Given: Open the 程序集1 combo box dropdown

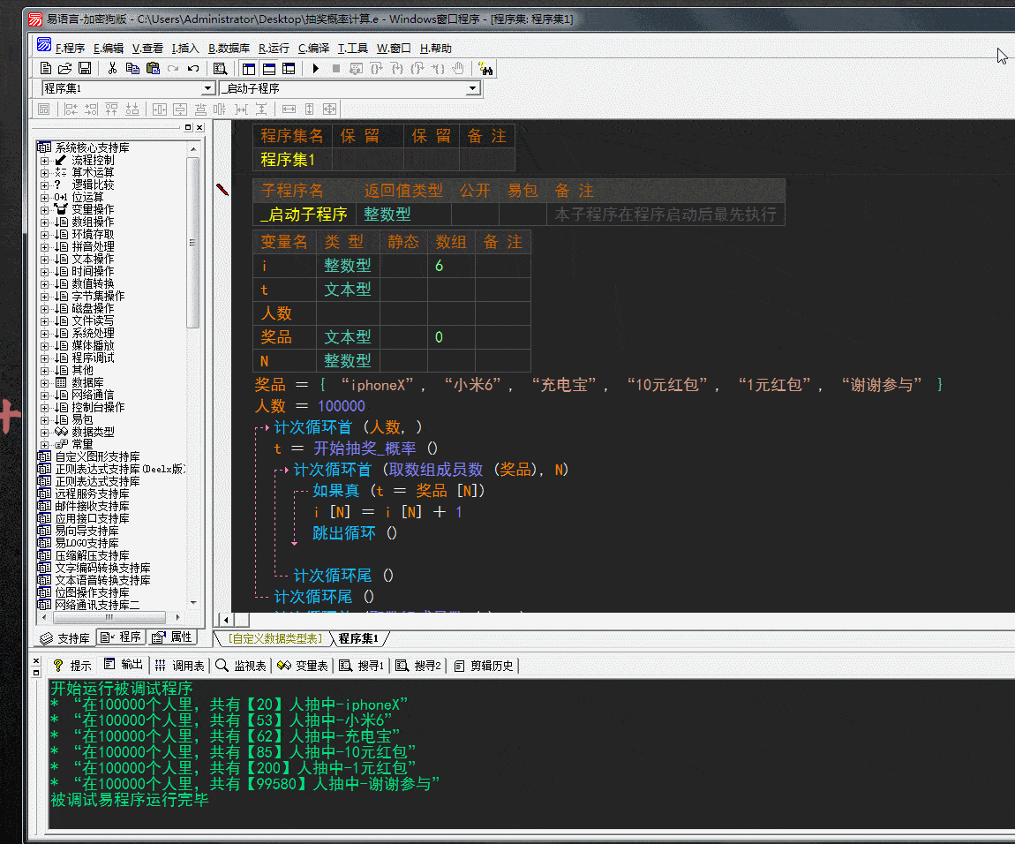Looking at the screenshot, I should point(207,88).
